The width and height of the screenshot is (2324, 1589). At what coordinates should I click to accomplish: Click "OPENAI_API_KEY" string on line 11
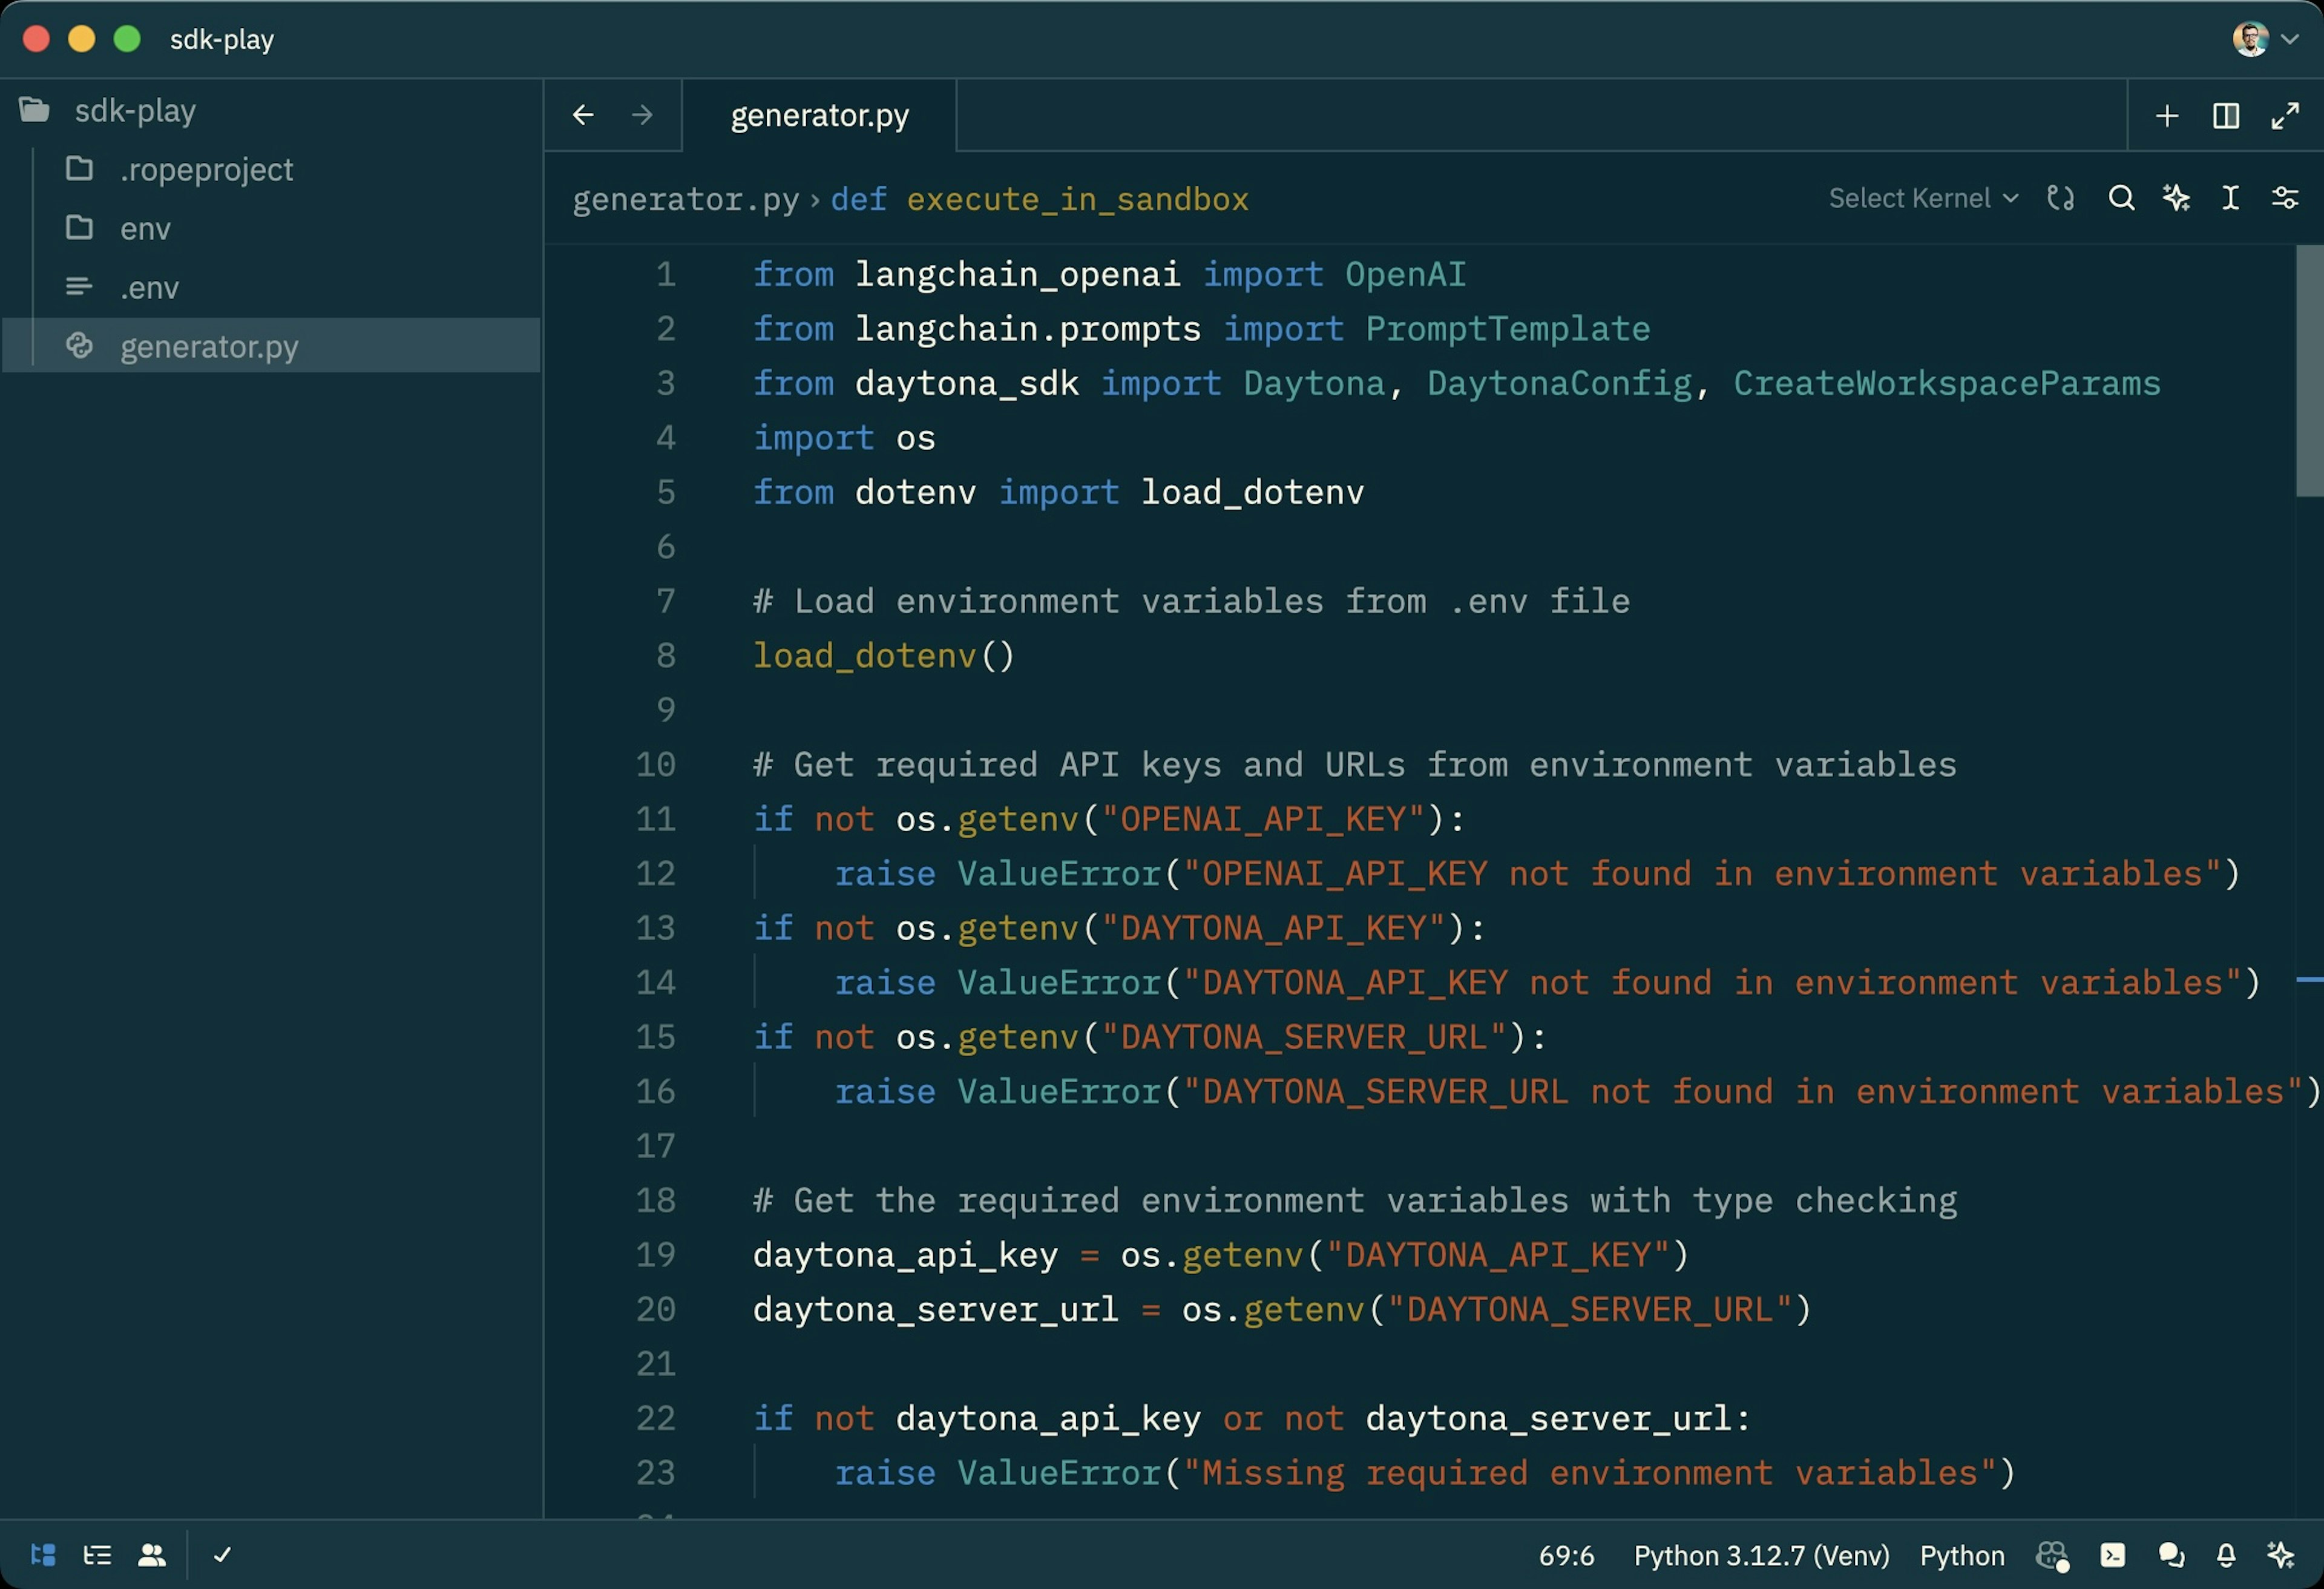pos(1263,819)
